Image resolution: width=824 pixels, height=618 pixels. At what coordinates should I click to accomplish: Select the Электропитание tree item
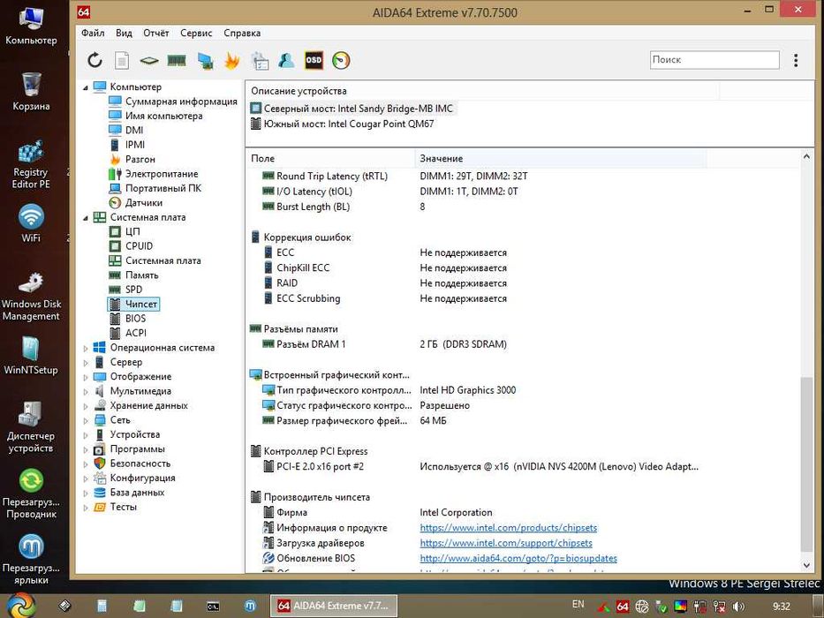point(154,174)
